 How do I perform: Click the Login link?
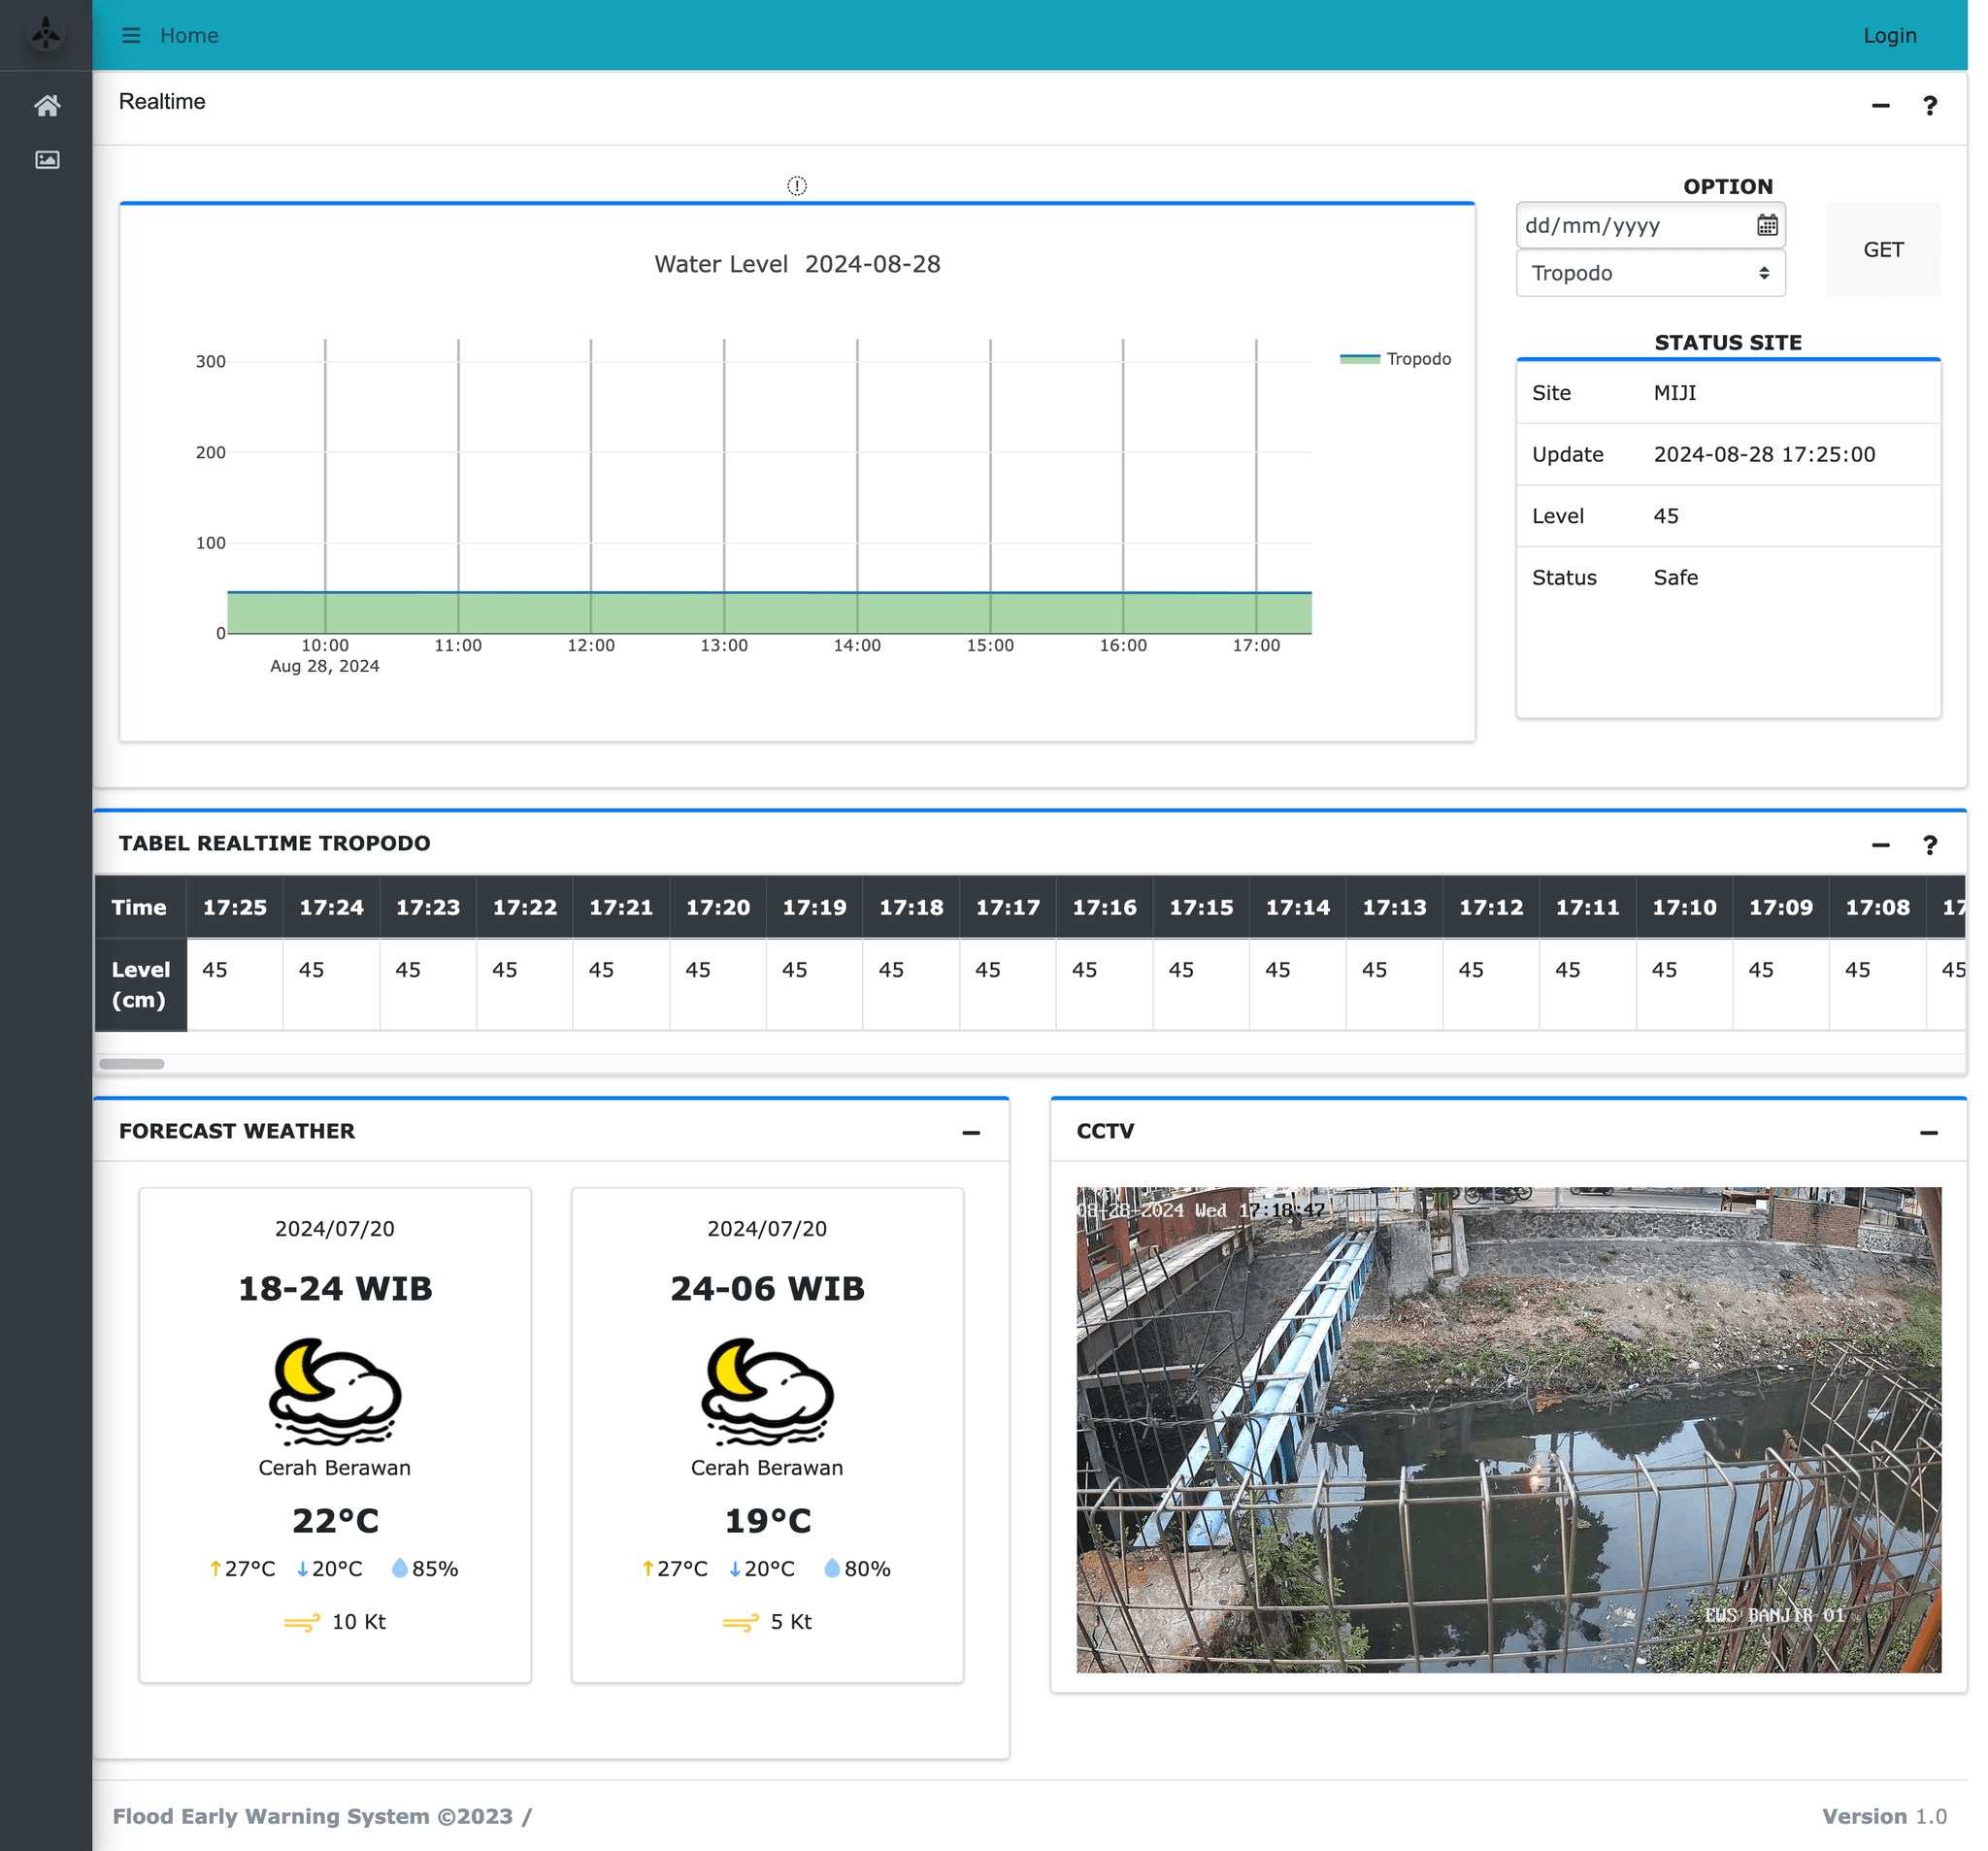1889,36
